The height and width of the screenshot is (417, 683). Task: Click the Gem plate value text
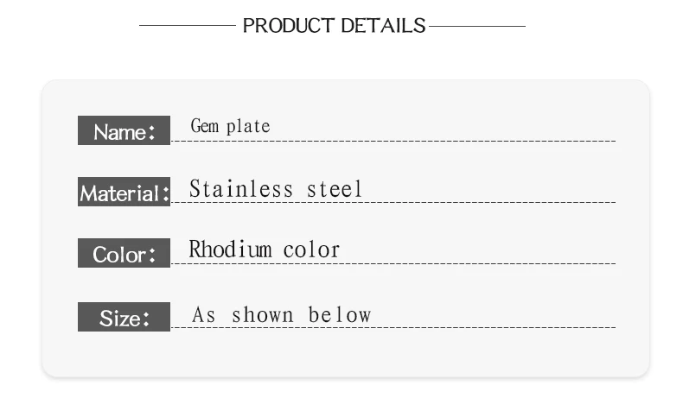point(230,127)
